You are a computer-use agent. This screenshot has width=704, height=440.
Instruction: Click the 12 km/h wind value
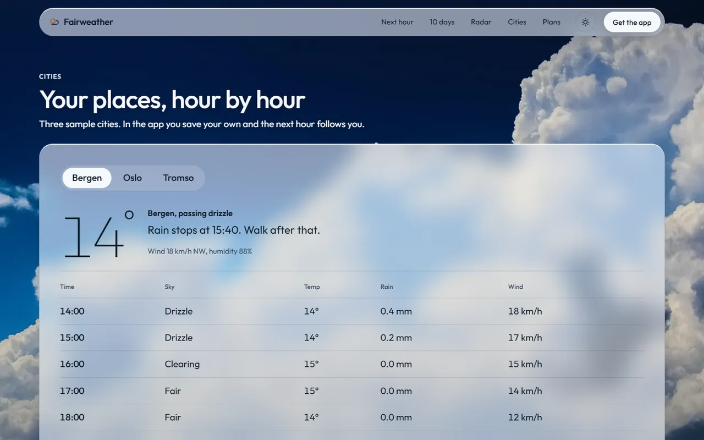pos(525,417)
